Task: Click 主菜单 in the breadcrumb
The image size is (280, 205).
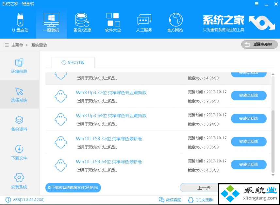Action: click(x=17, y=45)
